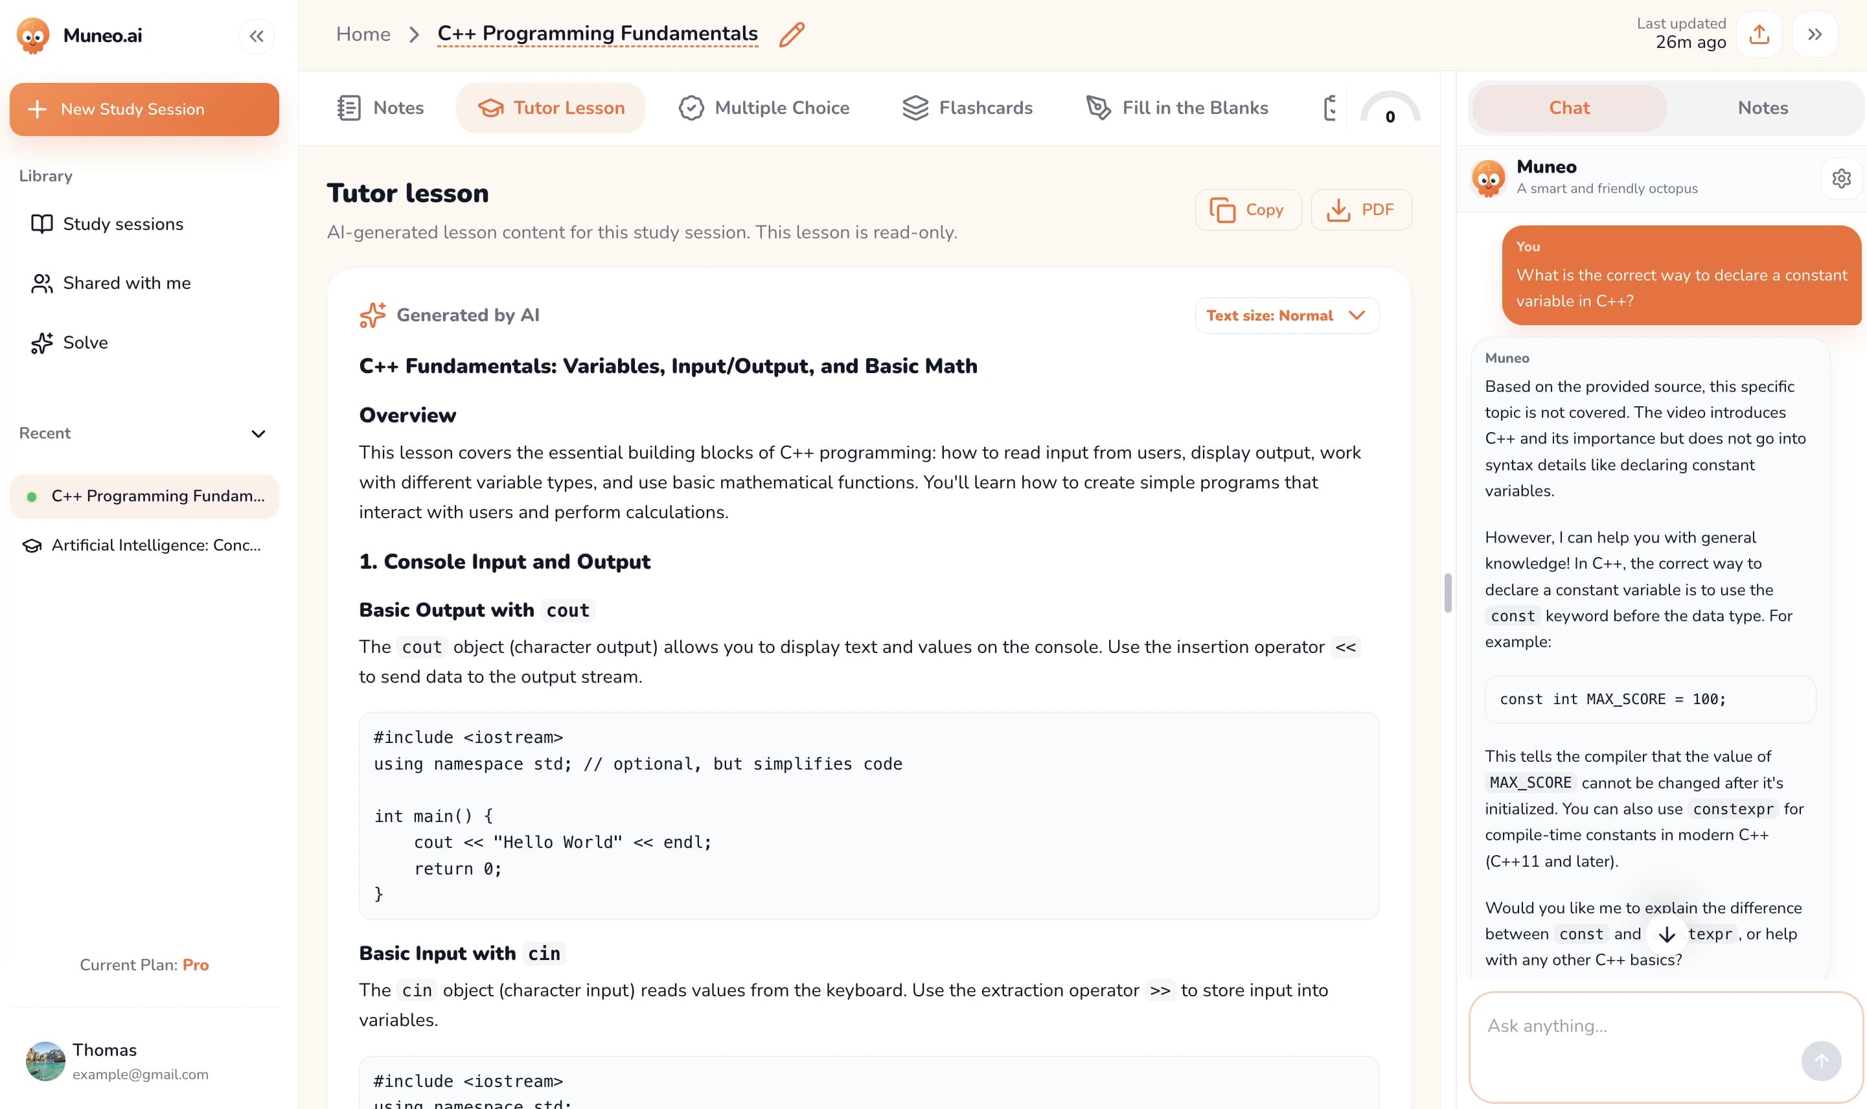Click the plus icon on New Study Session
Image resolution: width=1867 pixels, height=1109 pixels.
coord(38,109)
